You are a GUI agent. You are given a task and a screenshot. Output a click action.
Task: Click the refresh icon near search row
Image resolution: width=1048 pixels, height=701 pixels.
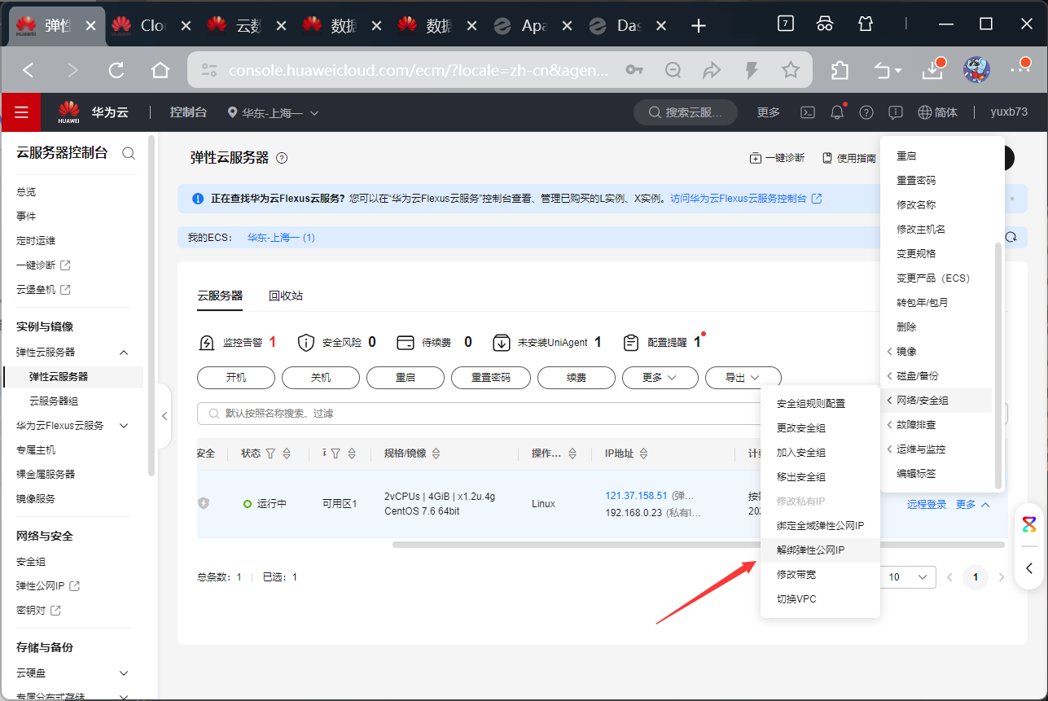(1011, 237)
